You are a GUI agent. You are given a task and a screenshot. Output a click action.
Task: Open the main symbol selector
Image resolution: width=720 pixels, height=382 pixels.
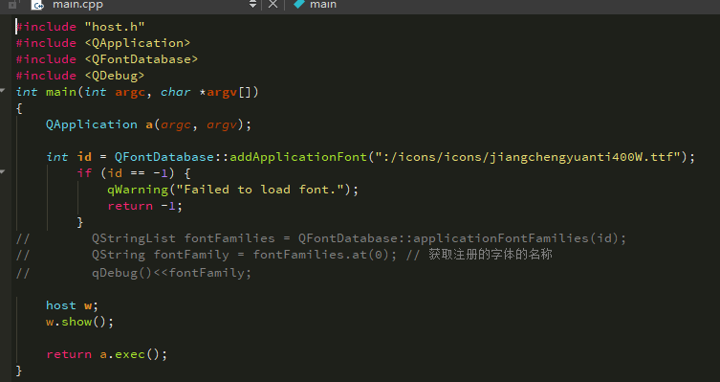click(323, 4)
